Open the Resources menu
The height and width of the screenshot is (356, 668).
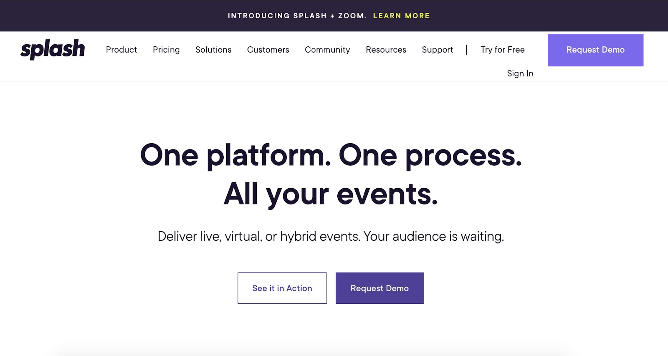(x=386, y=50)
